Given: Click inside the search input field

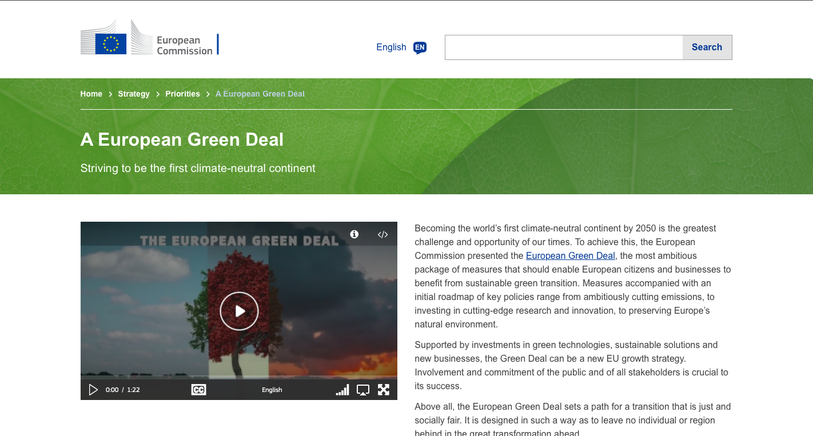Looking at the screenshot, I should coord(563,47).
